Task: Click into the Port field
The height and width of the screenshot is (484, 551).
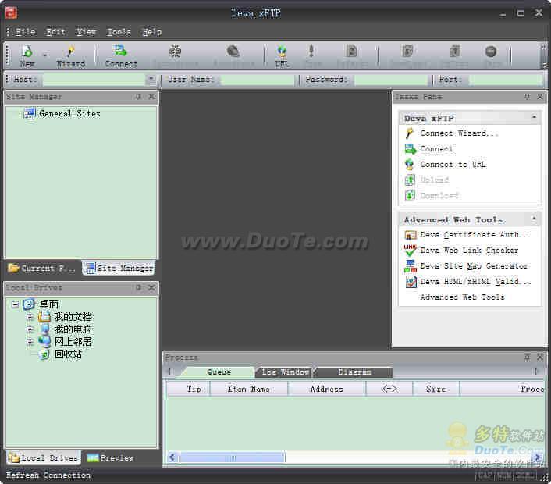Action: [506, 80]
